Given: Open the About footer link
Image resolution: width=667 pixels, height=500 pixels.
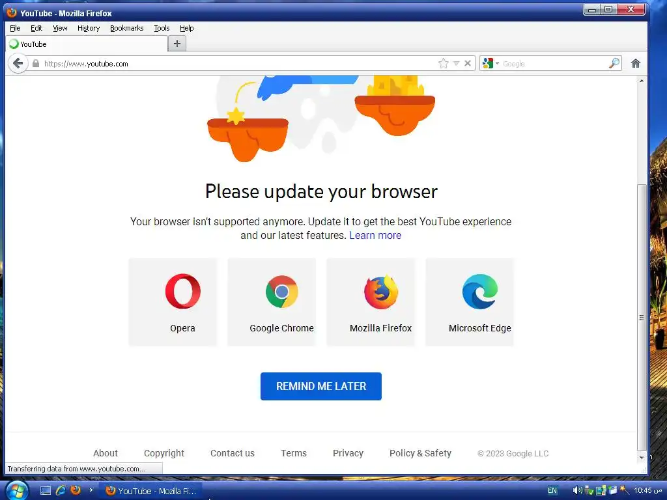Looking at the screenshot, I should 105,453.
